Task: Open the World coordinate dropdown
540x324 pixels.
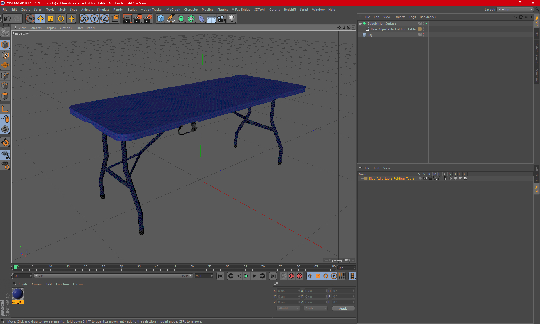Action: pyautogui.click(x=288, y=308)
